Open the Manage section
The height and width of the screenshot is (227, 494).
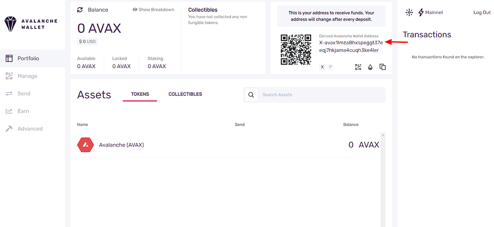(32, 76)
